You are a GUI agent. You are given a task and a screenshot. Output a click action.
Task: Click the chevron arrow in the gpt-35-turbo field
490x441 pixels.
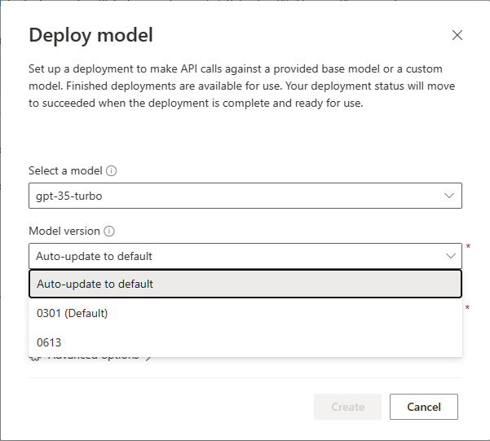(449, 196)
